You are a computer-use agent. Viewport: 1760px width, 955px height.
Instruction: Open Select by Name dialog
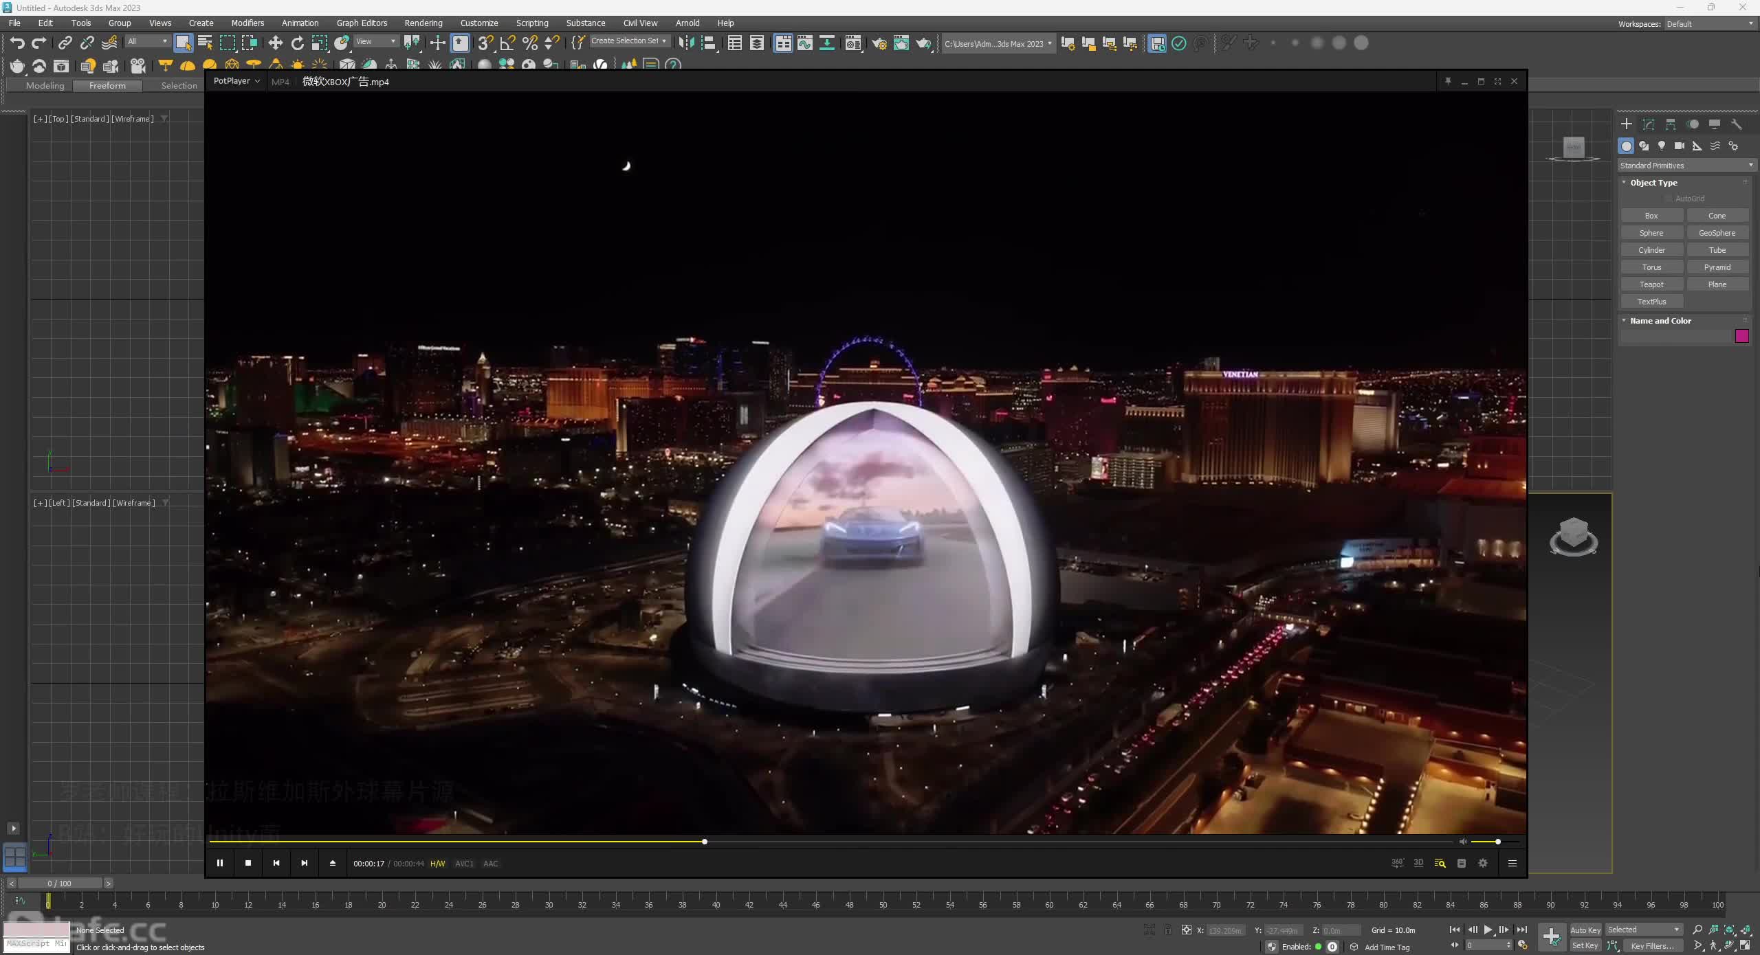point(205,43)
